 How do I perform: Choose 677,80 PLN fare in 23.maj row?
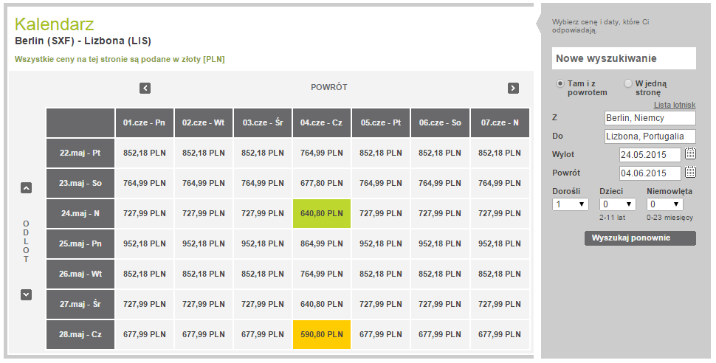(x=322, y=183)
